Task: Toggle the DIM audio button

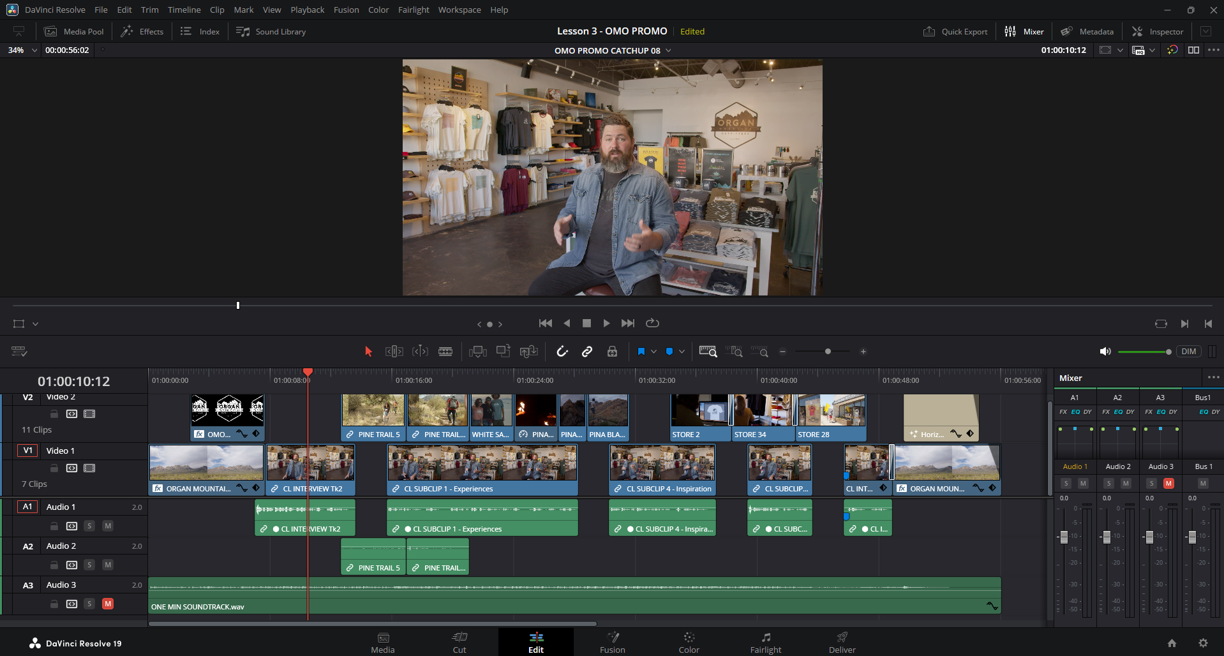Action: pos(1188,352)
